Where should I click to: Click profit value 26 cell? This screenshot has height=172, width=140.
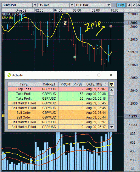(x=71, y=99)
